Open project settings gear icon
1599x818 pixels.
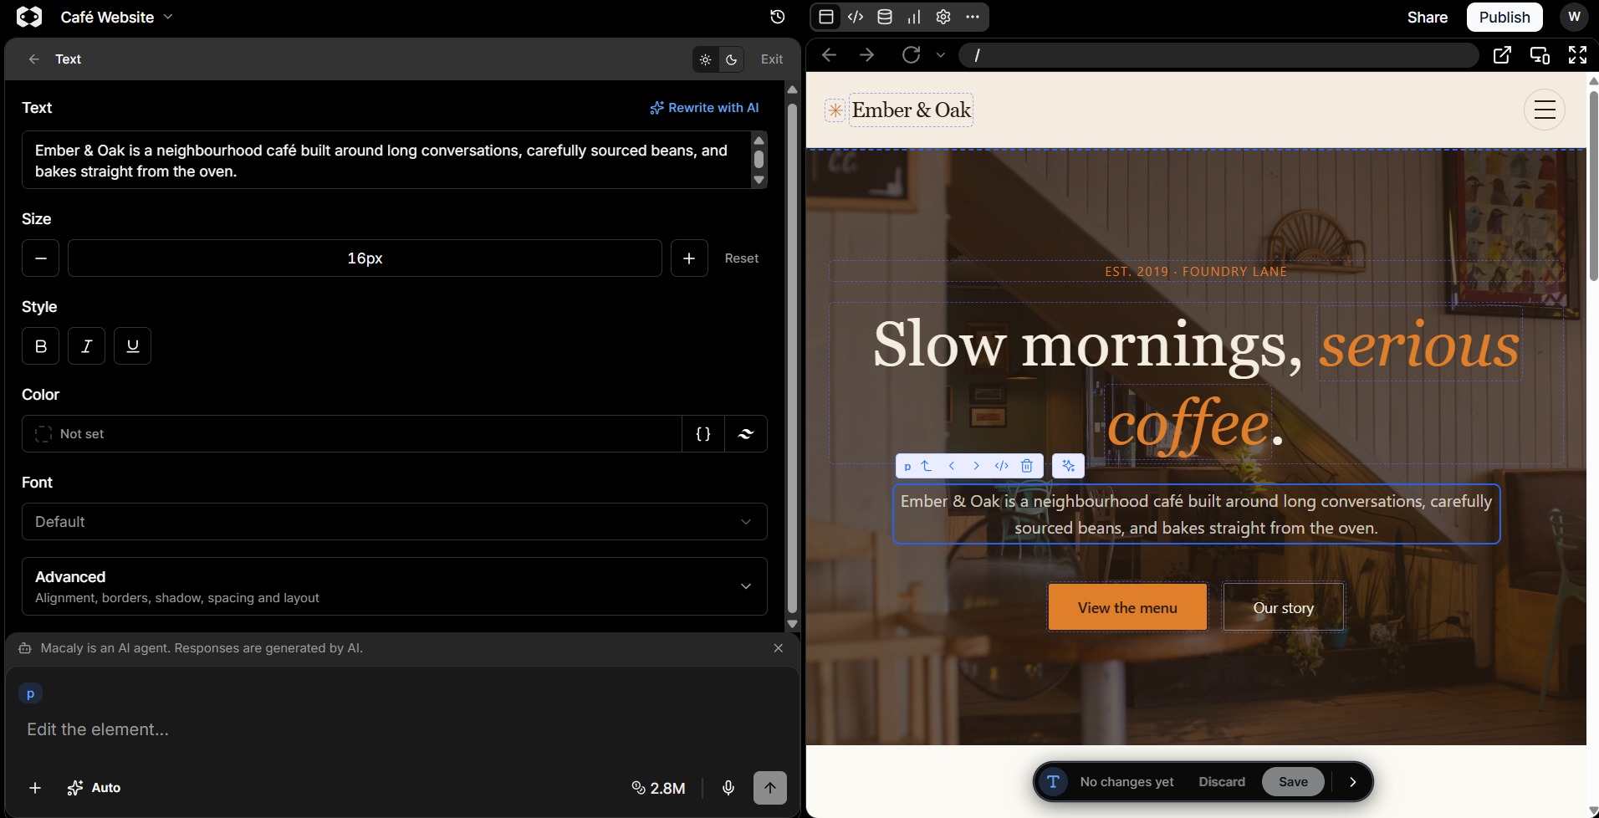(943, 17)
